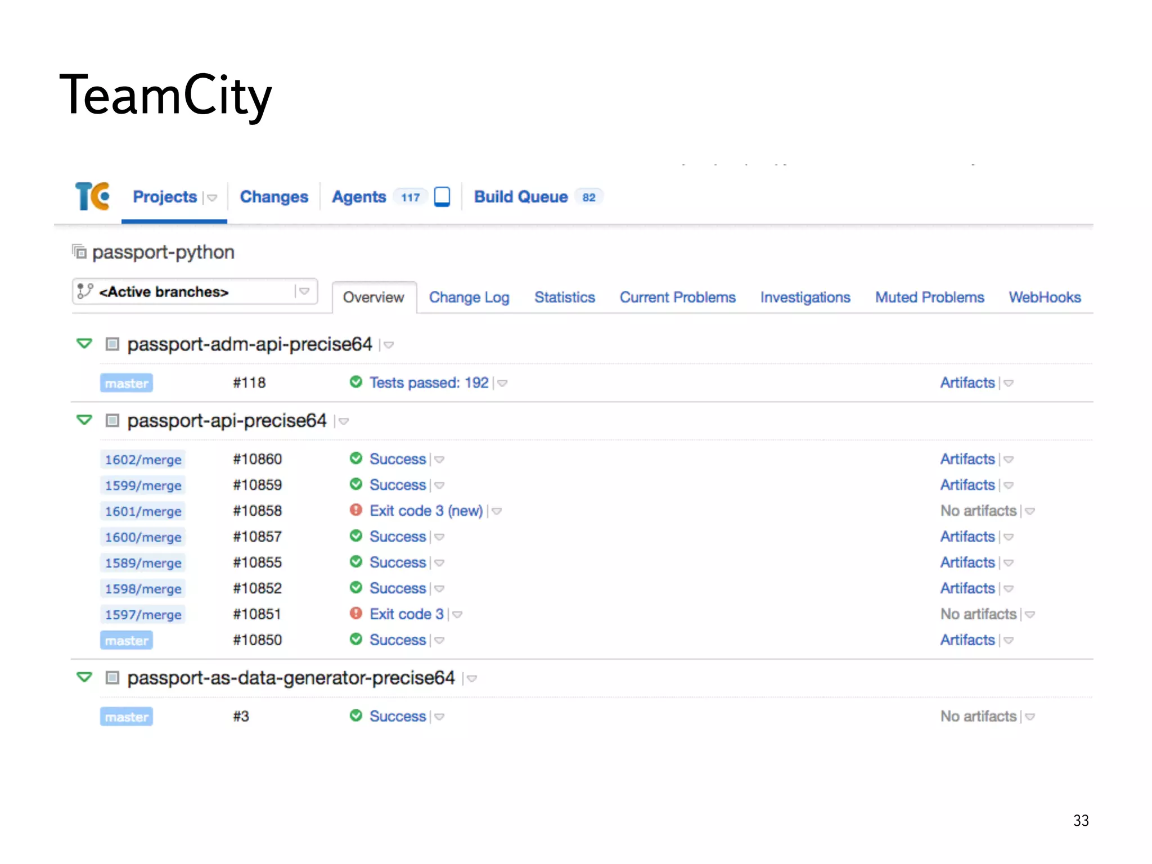
Task: Collapse the passport-api-precise64 section
Action: tap(84, 420)
